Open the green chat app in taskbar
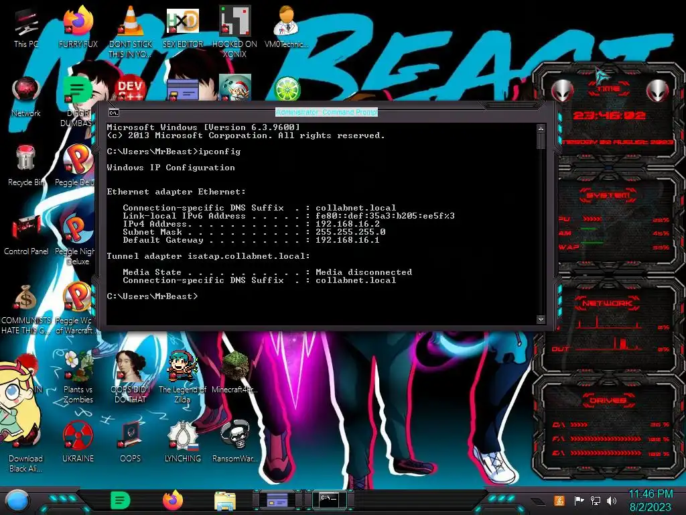 click(x=121, y=500)
